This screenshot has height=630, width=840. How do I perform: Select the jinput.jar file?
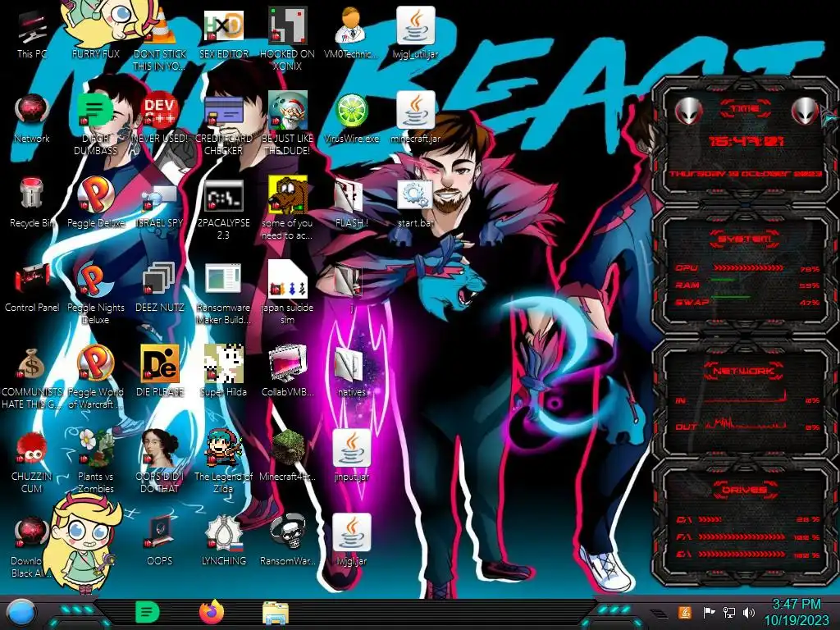click(351, 448)
